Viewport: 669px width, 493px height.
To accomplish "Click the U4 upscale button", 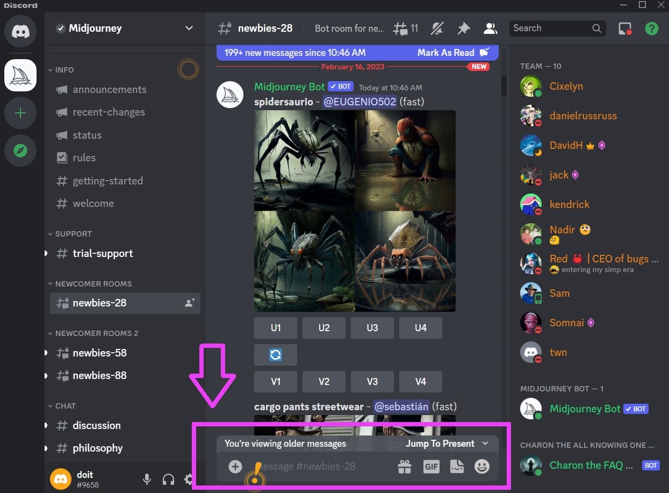I will coord(421,327).
